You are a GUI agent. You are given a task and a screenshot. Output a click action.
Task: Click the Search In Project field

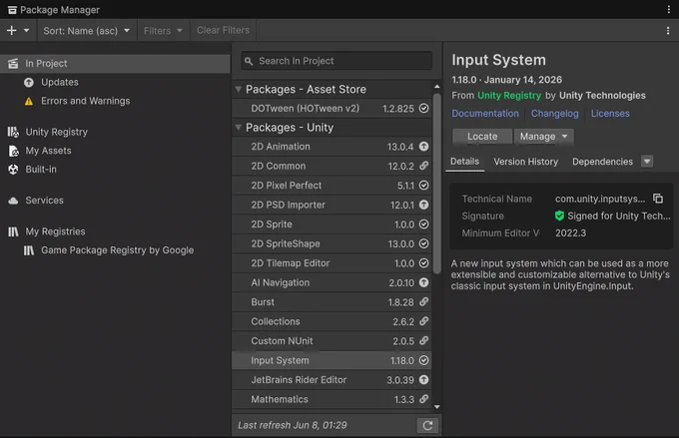pyautogui.click(x=337, y=61)
